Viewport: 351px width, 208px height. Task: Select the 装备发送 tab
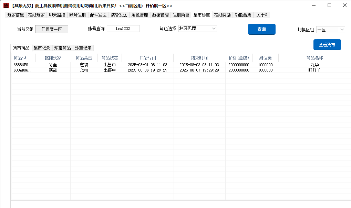click(x=119, y=15)
